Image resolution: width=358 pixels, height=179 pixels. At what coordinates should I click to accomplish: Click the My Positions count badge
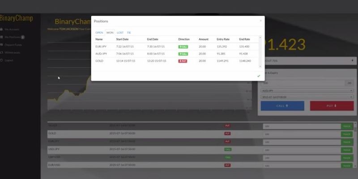point(23,37)
